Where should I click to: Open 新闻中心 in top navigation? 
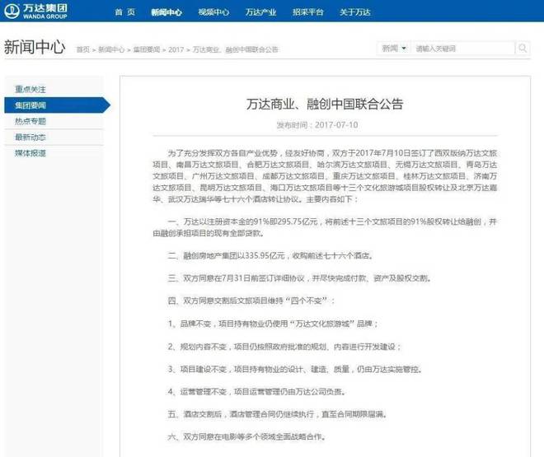coord(166,12)
